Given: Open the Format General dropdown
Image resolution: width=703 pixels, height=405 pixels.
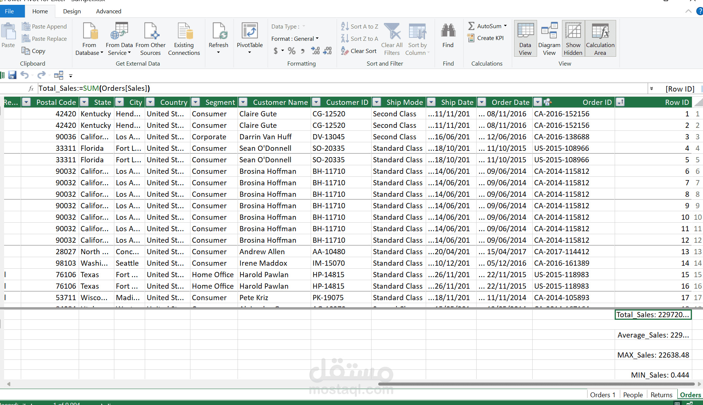Looking at the screenshot, I should point(317,39).
